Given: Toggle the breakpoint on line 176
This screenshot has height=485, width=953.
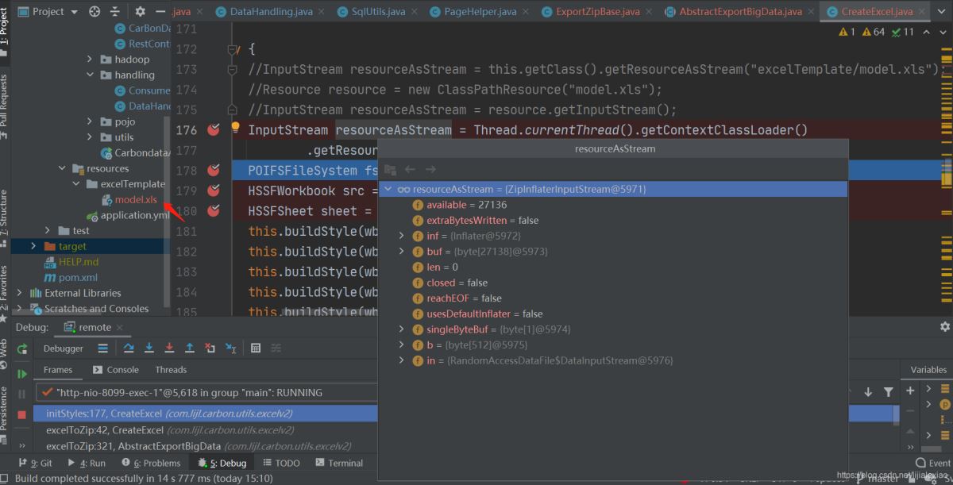Looking at the screenshot, I should click(x=213, y=130).
